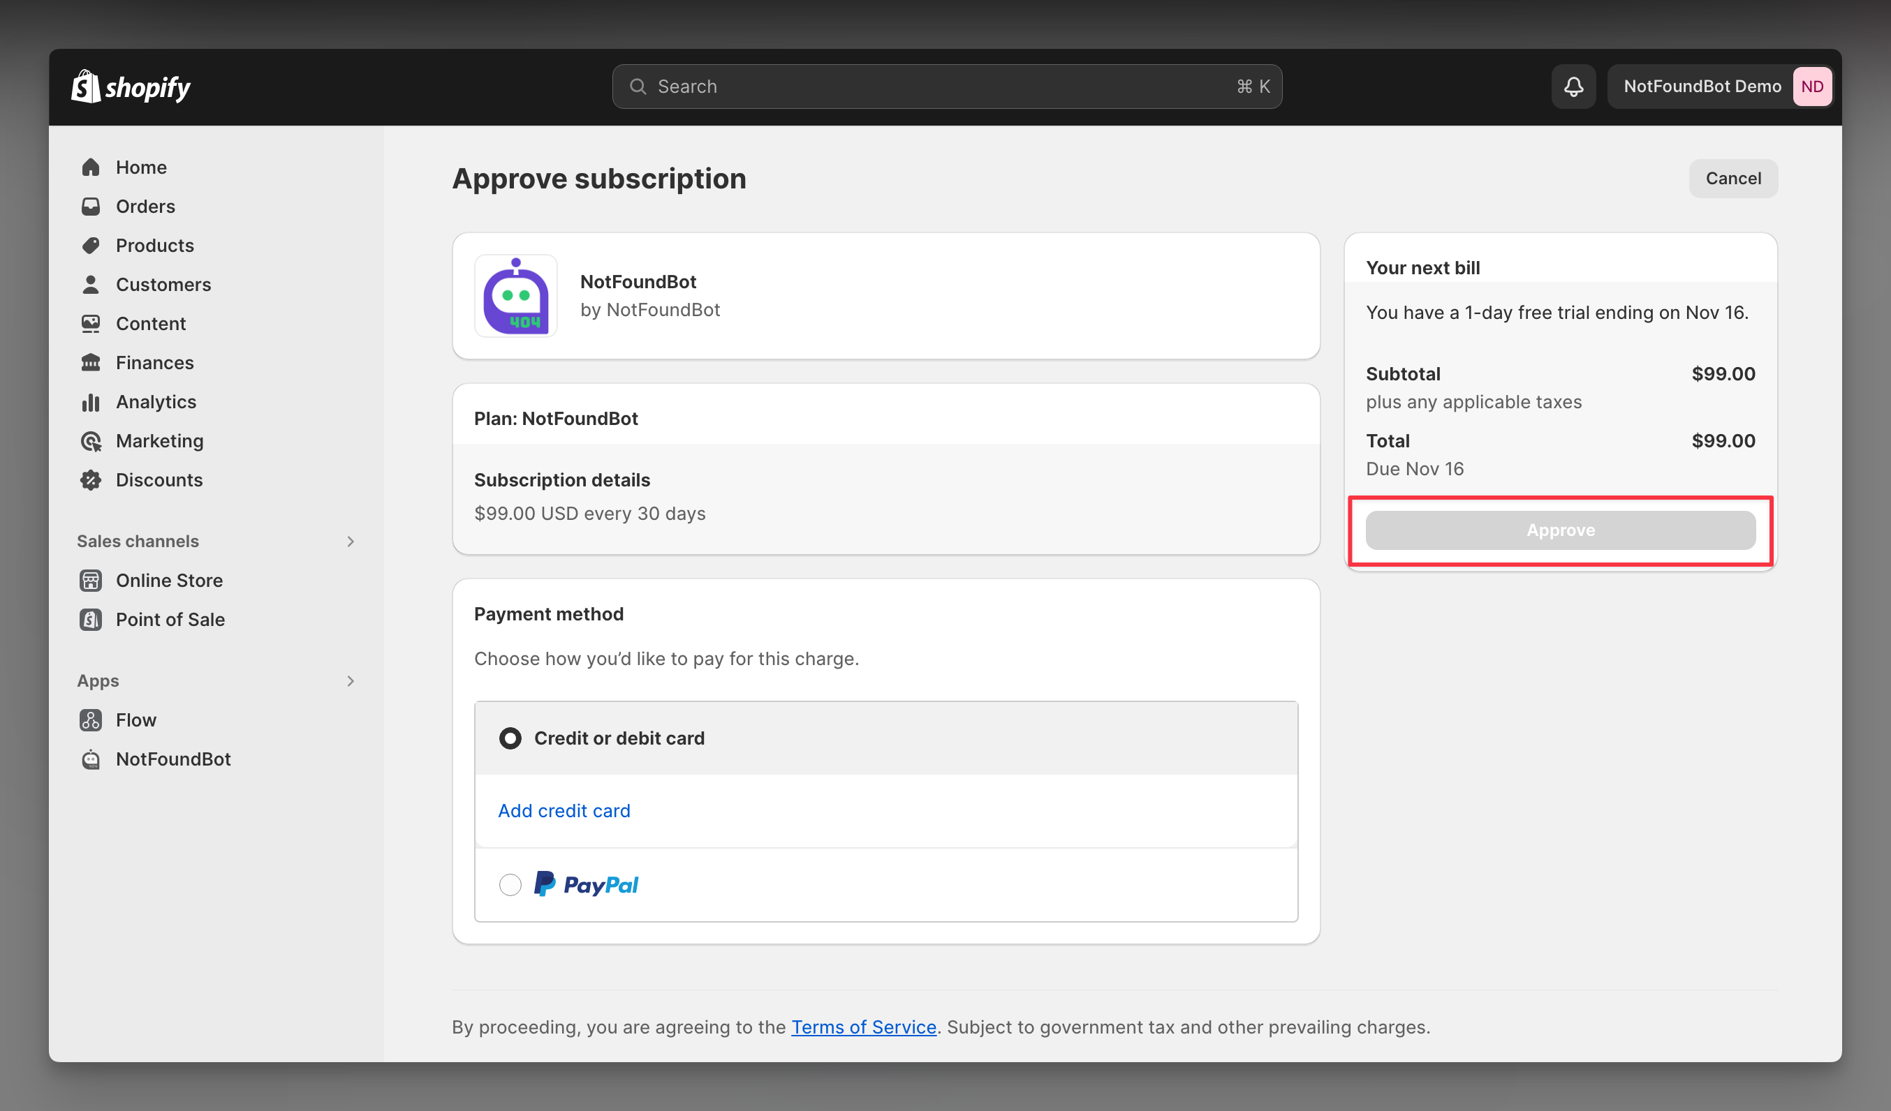Click the notification bell icon

[x=1573, y=84]
